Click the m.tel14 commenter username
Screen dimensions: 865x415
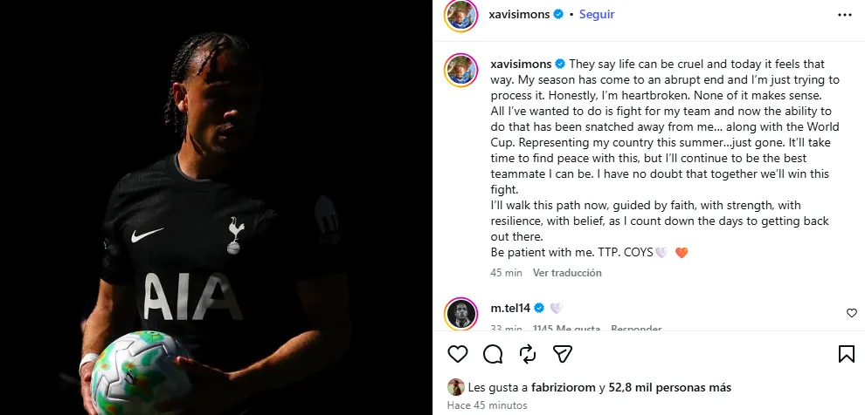click(510, 309)
